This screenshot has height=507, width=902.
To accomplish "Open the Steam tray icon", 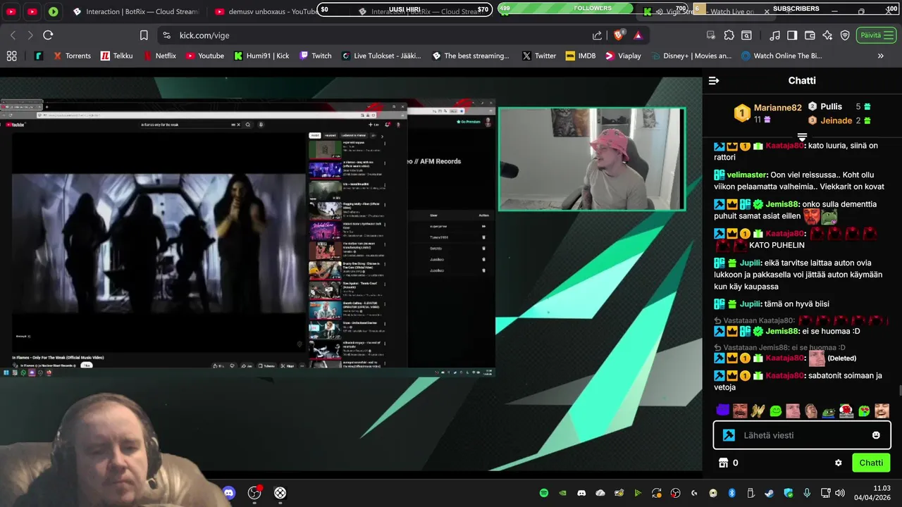I will [769, 493].
